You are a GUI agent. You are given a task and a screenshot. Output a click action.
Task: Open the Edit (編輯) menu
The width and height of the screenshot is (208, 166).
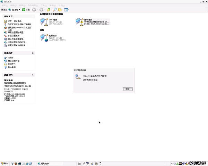[14, 6]
